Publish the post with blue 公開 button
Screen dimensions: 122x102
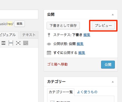coord(108,65)
